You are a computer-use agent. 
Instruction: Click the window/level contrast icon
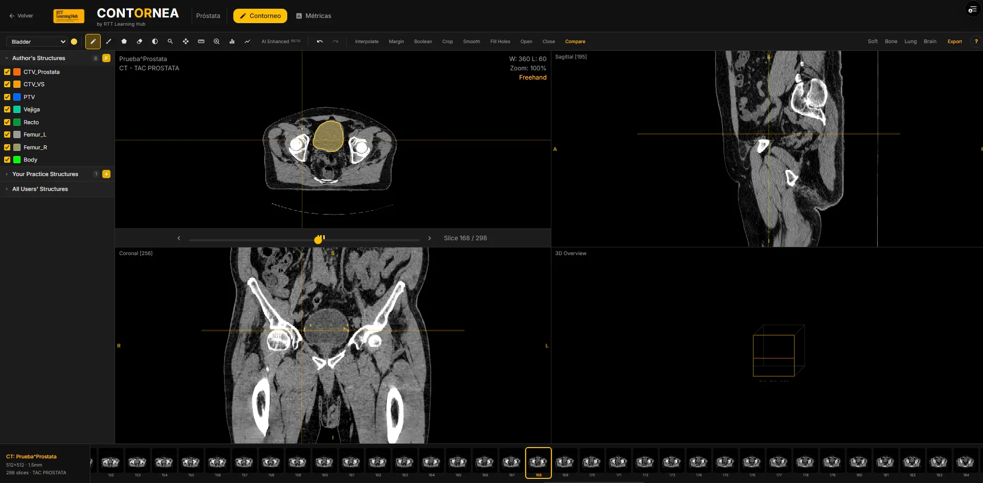coord(155,42)
